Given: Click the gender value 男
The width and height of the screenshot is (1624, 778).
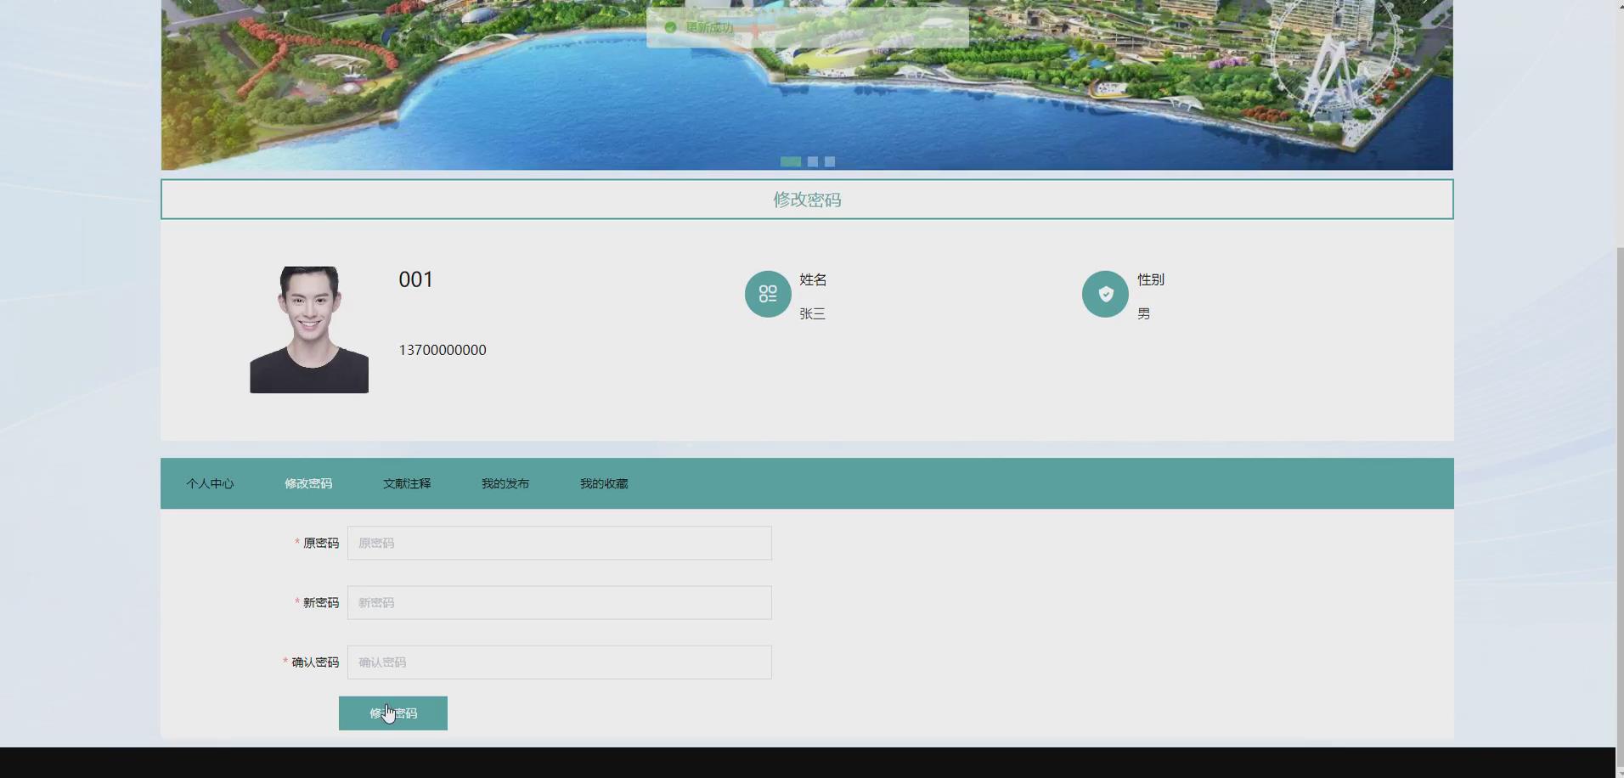Looking at the screenshot, I should [1144, 313].
